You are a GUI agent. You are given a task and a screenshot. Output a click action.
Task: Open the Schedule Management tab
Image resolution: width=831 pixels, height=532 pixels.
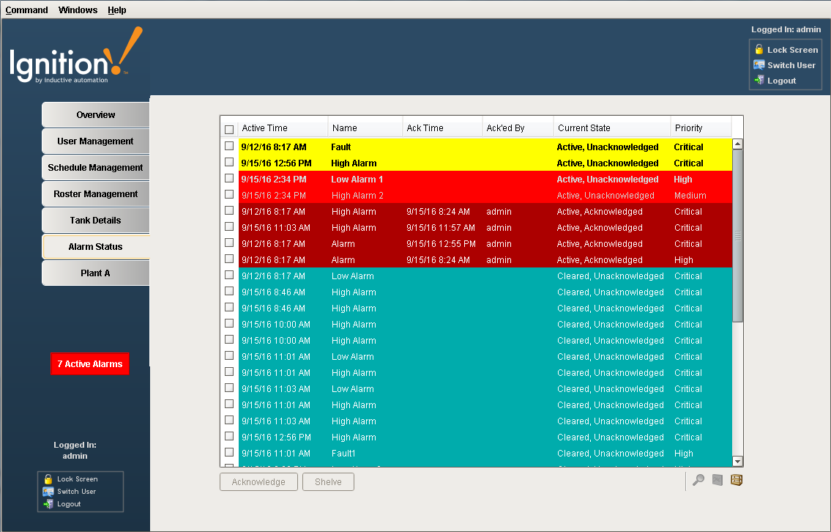[95, 168]
